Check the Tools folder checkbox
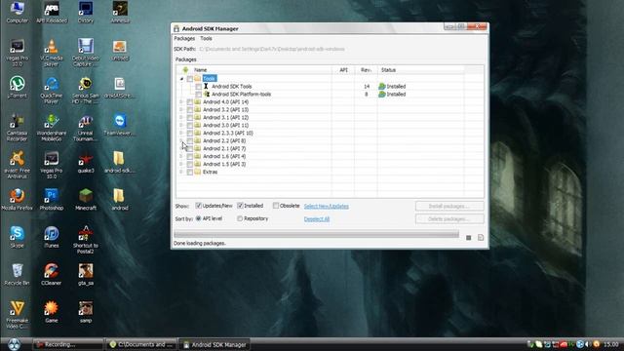624x351 pixels. [190, 79]
